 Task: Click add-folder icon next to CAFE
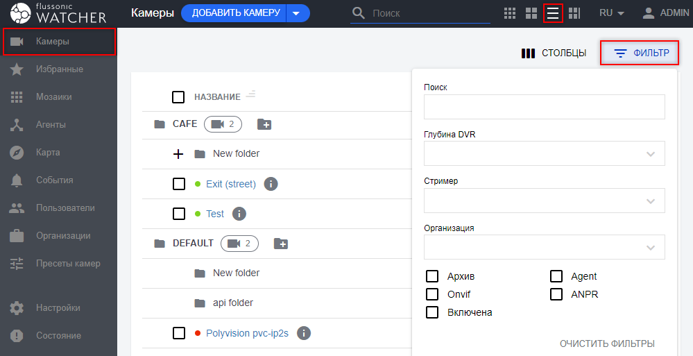[x=264, y=124]
